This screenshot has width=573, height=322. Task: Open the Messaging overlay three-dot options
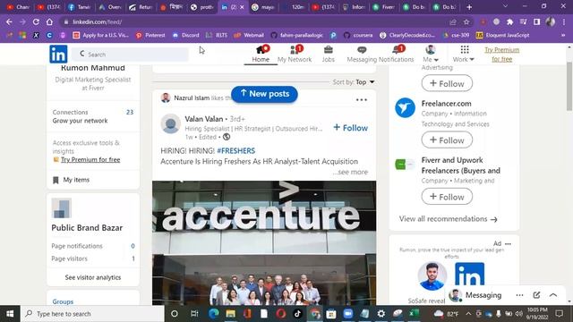tap(519, 295)
